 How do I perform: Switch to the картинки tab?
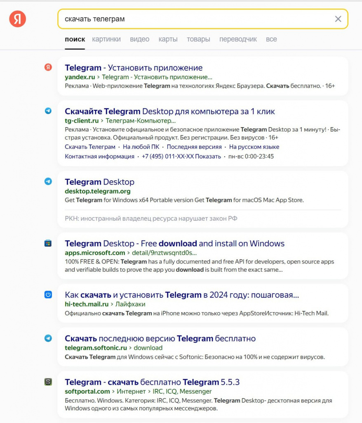click(106, 39)
